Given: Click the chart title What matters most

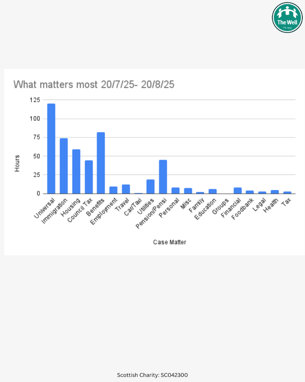Looking at the screenshot, I should click(x=94, y=85).
